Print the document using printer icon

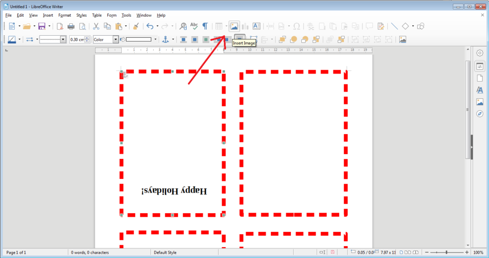click(x=71, y=26)
